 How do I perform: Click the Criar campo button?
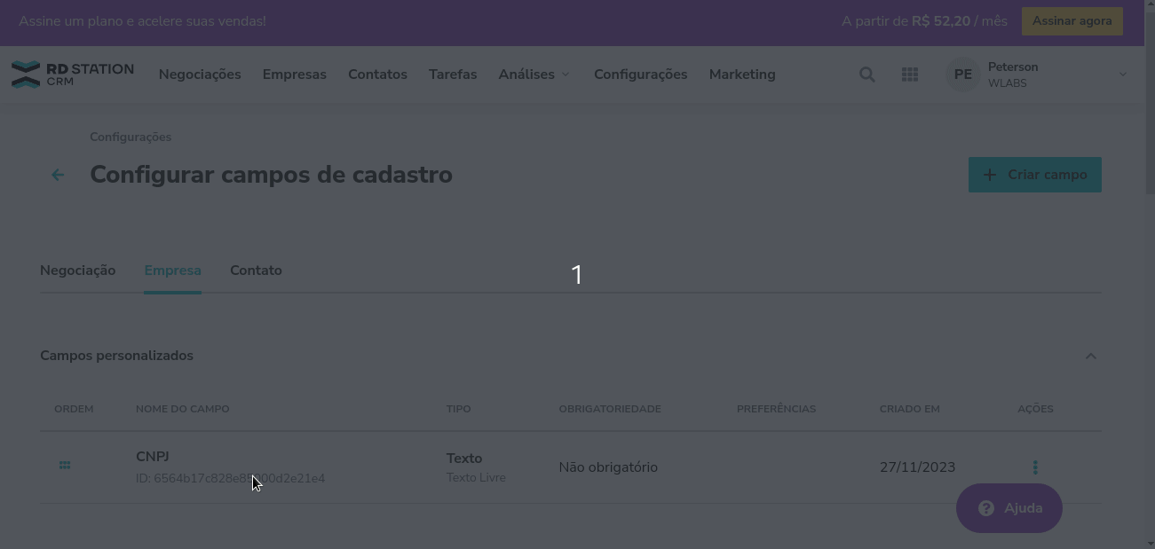(x=1034, y=175)
